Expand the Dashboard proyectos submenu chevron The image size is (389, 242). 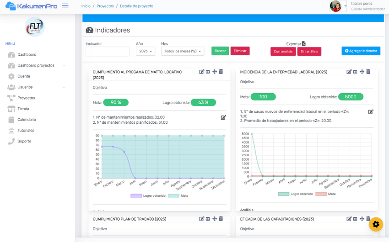tap(64, 66)
